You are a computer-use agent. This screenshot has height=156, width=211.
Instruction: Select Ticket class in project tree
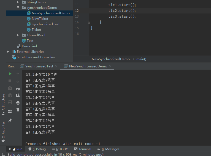pos(36,30)
